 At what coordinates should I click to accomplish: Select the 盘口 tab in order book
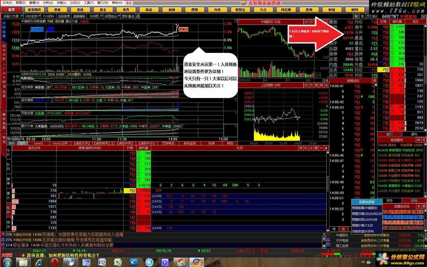389,134
